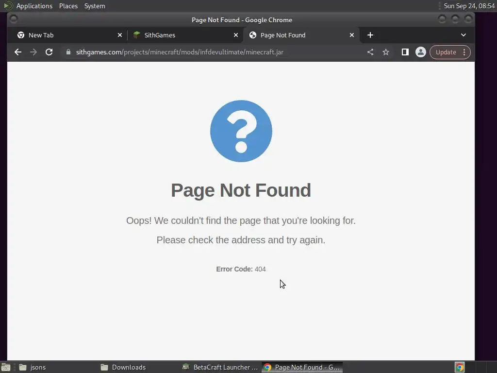
Task: Click the 'Please check the address' text
Action: [241, 240]
